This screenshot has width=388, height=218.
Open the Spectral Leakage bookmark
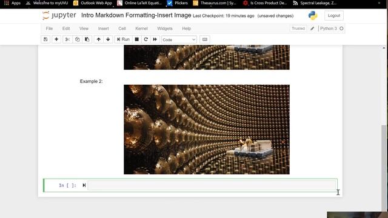(x=315, y=3)
